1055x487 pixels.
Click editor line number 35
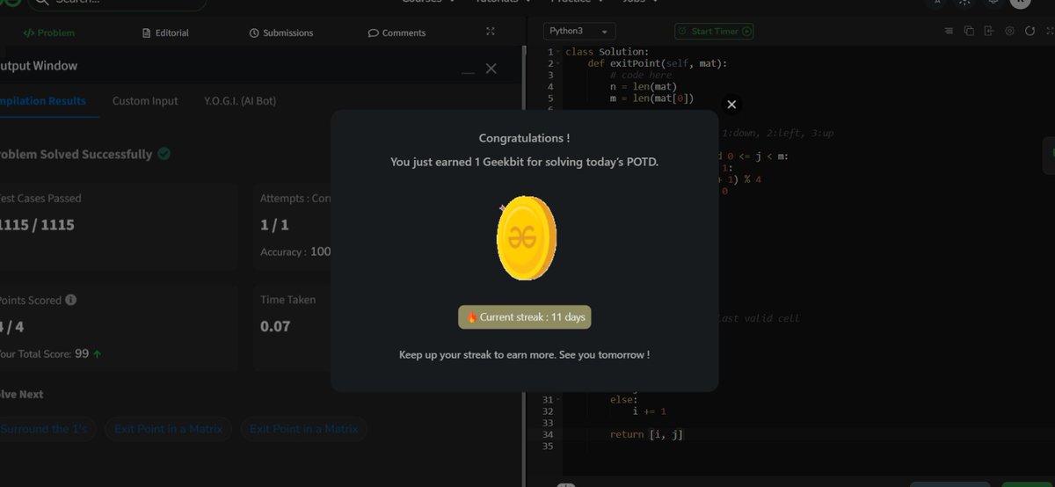pyautogui.click(x=548, y=446)
